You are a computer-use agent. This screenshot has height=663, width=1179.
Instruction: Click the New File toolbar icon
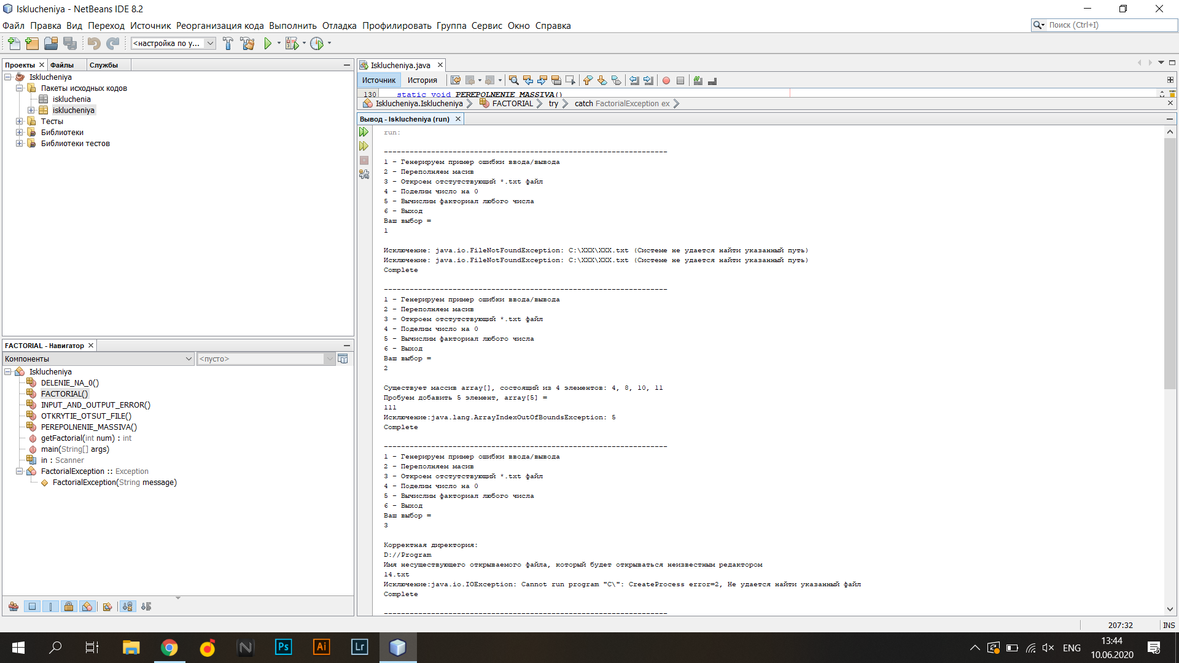tap(14, 44)
